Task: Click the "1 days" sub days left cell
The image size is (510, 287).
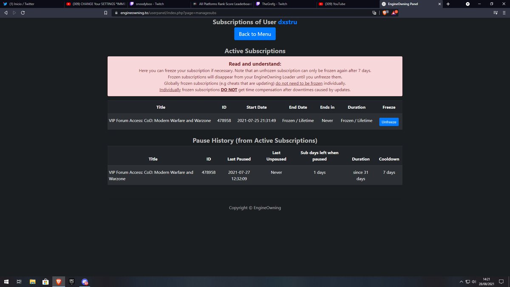Action: (x=320, y=173)
